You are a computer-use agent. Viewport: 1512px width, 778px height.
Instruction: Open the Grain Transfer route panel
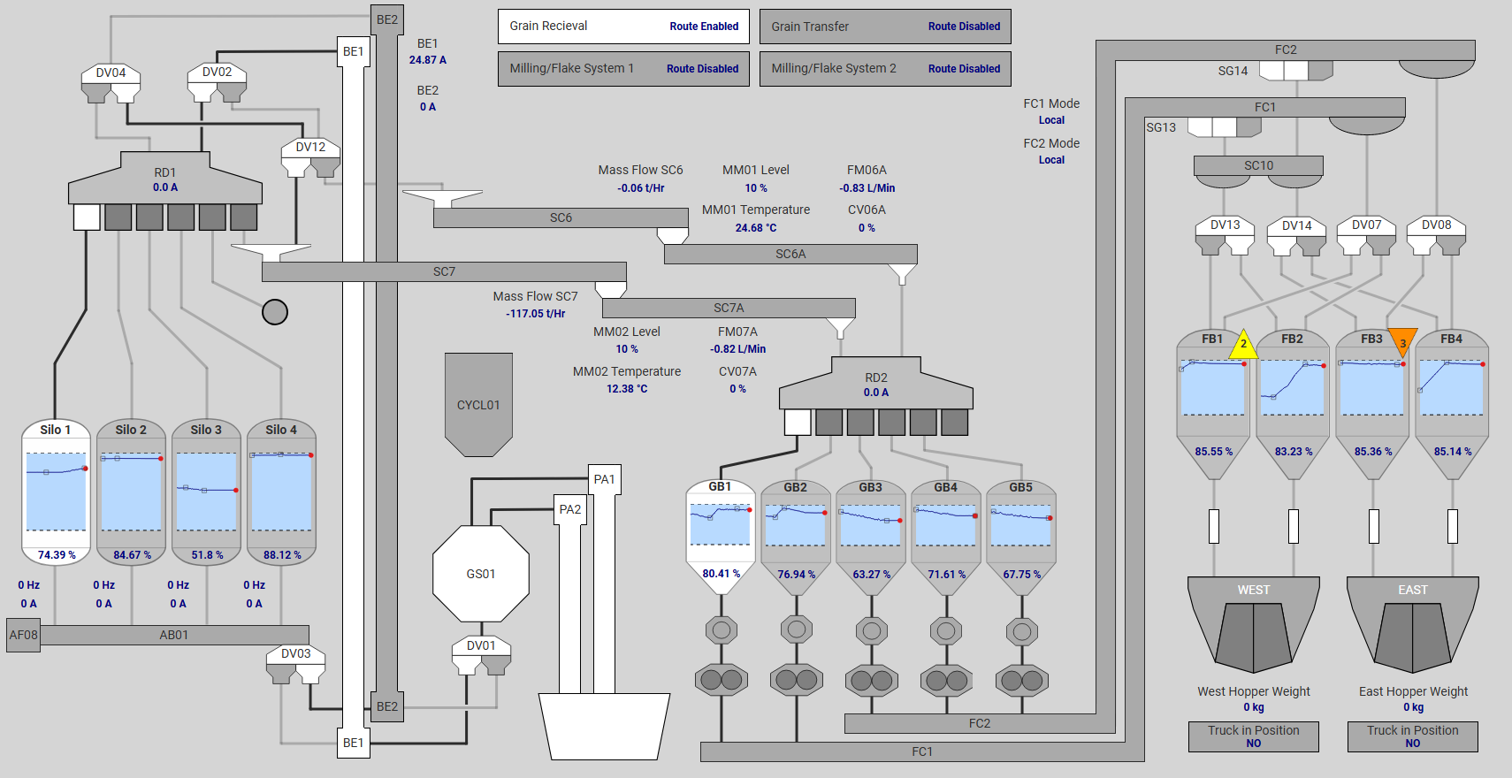885,27
